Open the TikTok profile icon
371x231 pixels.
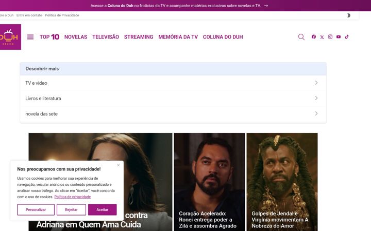tap(347, 37)
